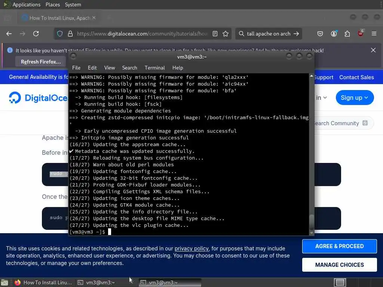Open the terminal Edit menu
This screenshot has width=383, height=287.
coord(92,68)
